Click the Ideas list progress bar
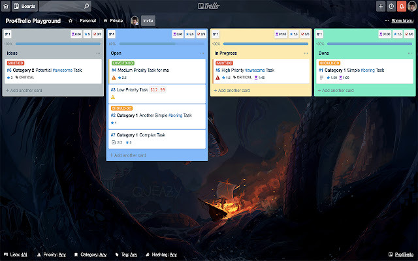Image resolution: width=418 pixels, height=261 pixels. pos(58,44)
